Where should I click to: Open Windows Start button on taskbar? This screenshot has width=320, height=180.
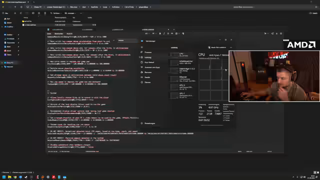4,177
